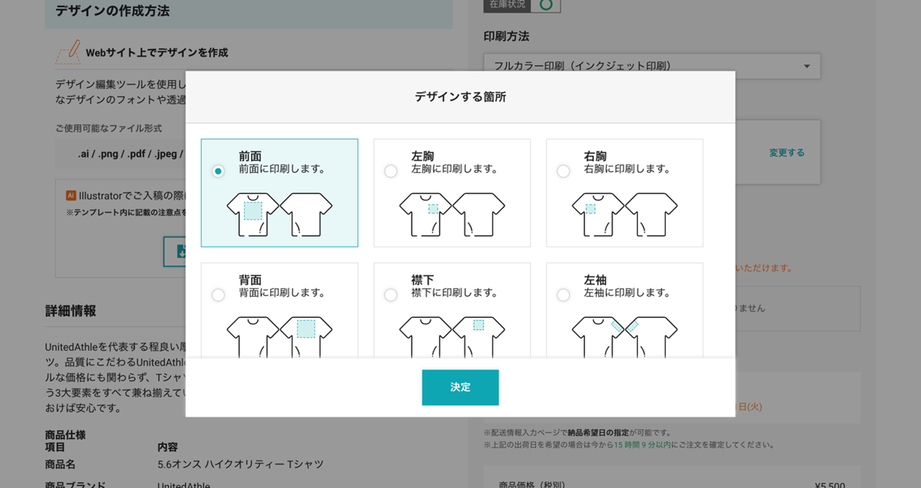Click the left chest T-shirt illustration
This screenshot has width=921, height=488.
tap(452, 214)
